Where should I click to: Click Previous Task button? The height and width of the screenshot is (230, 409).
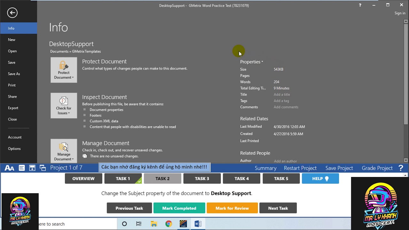pos(129,208)
